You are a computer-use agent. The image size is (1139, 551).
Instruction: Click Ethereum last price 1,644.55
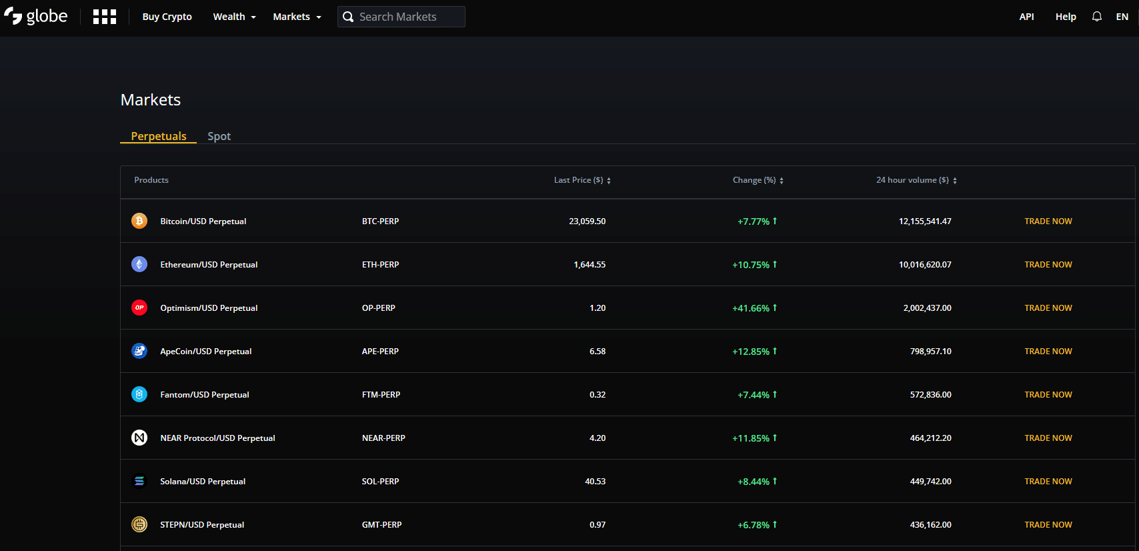[590, 264]
